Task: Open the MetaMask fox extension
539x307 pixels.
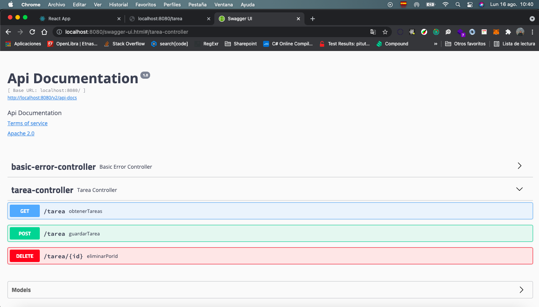Action: (x=496, y=32)
